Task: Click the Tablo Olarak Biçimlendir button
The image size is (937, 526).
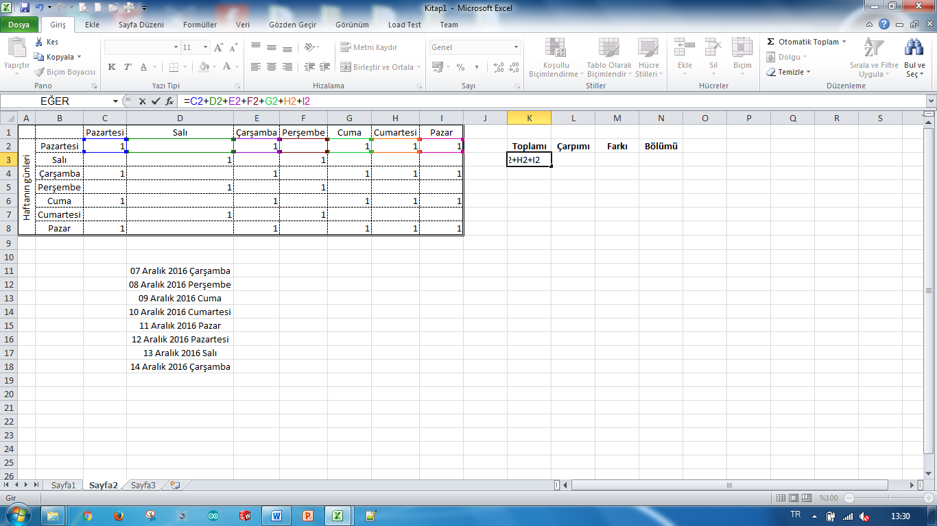Action: tap(609, 58)
